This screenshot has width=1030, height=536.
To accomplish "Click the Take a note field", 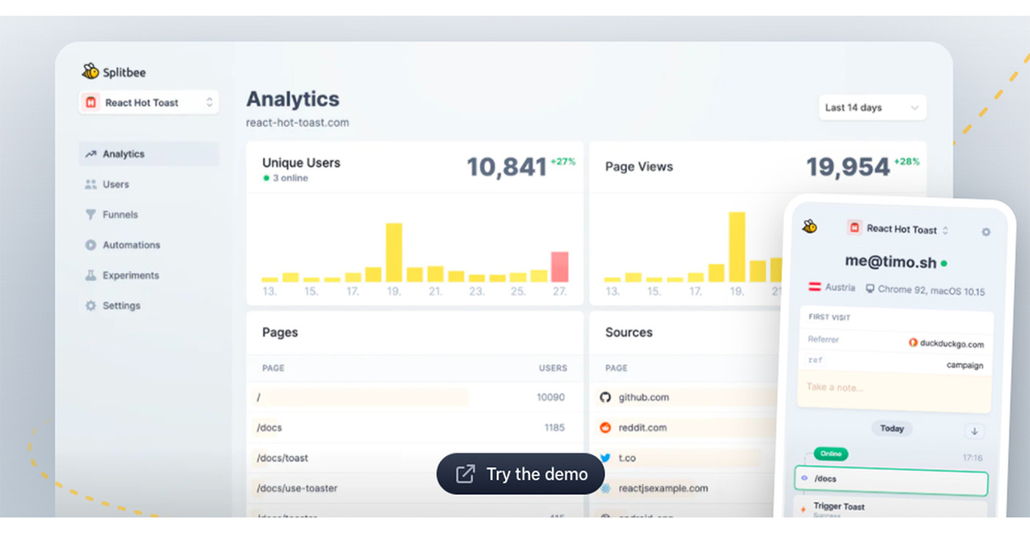I will (894, 392).
